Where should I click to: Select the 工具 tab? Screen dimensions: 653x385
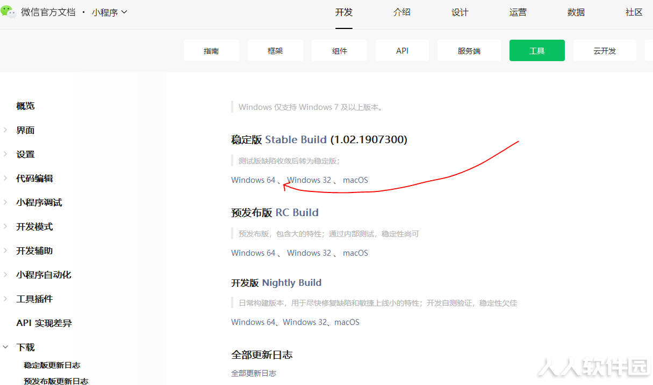point(537,50)
